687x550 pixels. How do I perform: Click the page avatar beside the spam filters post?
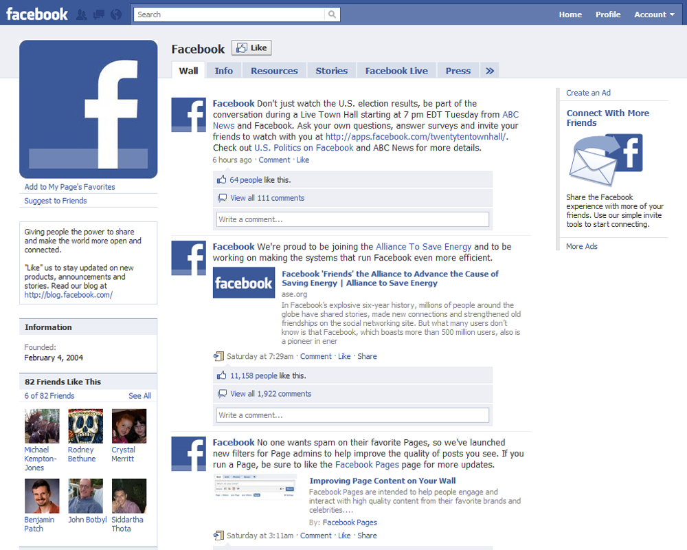[188, 454]
